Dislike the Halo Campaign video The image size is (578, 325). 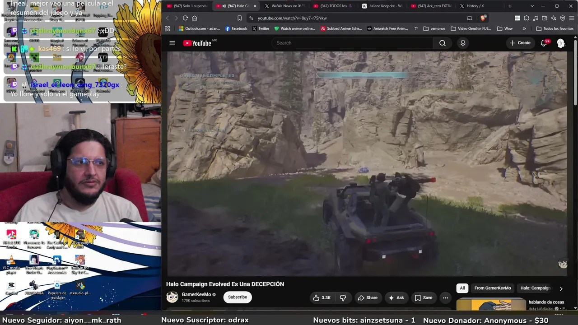click(343, 297)
